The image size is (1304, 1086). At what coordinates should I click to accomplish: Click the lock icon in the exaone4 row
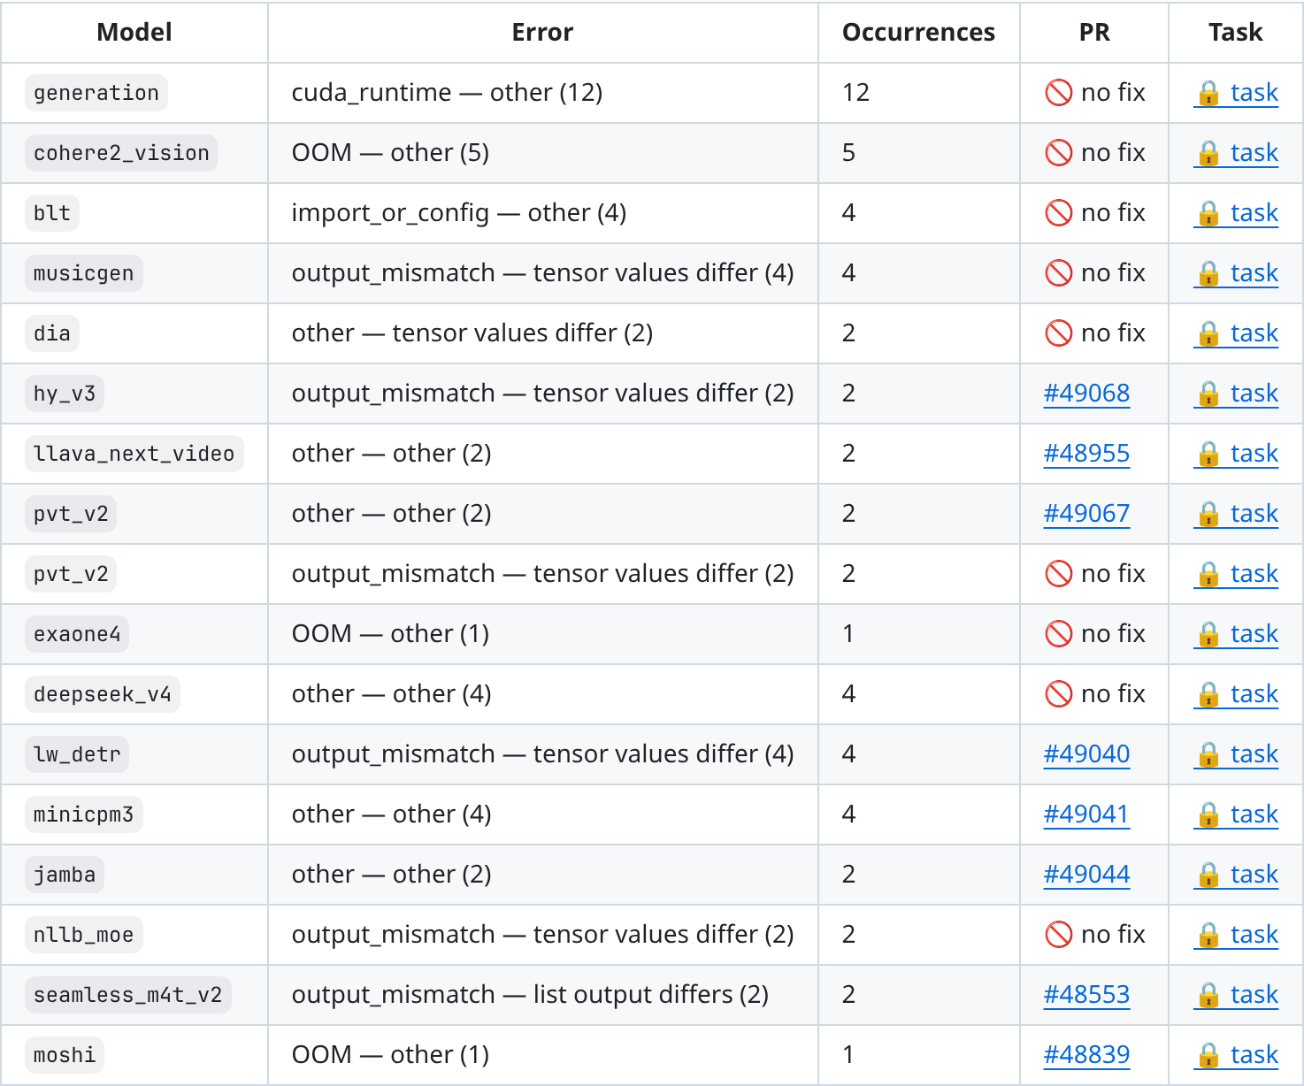tap(1208, 634)
